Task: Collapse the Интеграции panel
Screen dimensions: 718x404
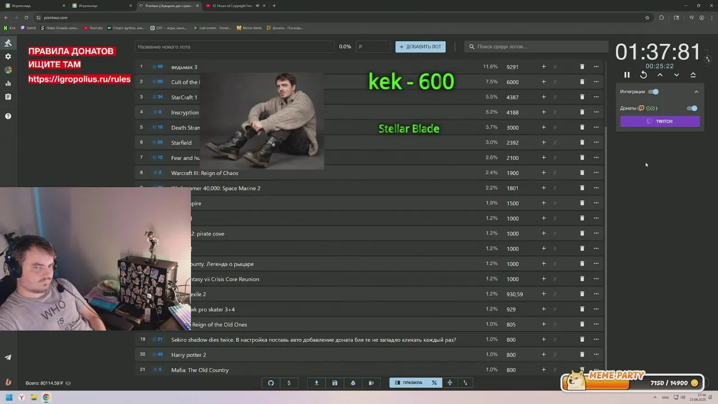Action: point(696,91)
